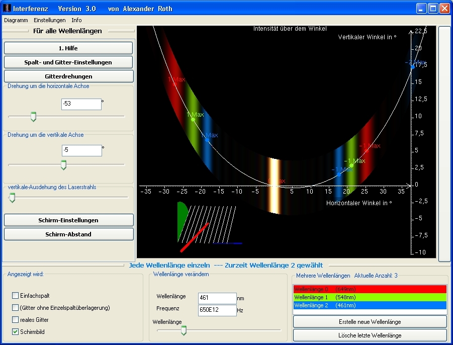Image resolution: width=453 pixels, height=345 pixels.
Task: Click the Wellenlänge slider handle
Action: [184, 330]
